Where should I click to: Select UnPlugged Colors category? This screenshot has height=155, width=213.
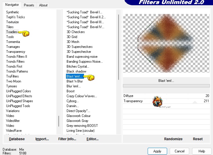19,91
